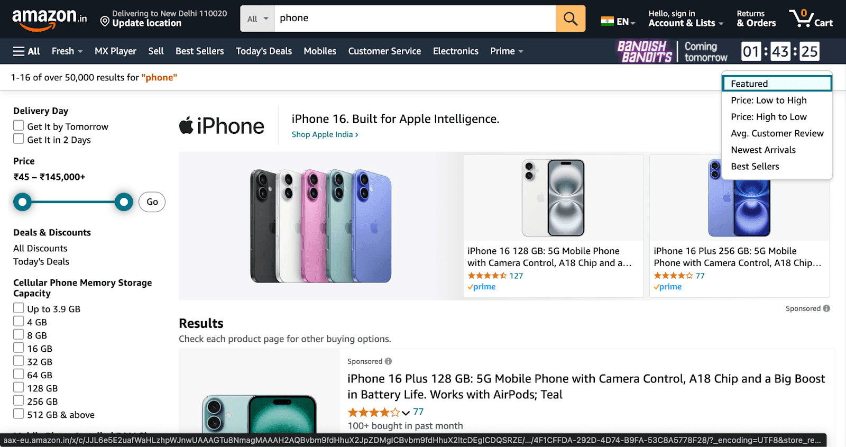Click the orange search magnifier button
The image size is (846, 447).
point(570,19)
